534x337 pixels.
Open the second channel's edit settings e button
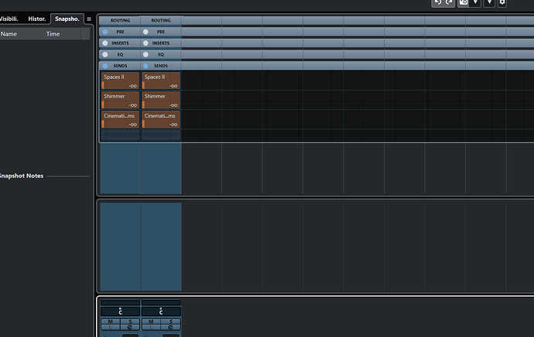tap(170, 327)
